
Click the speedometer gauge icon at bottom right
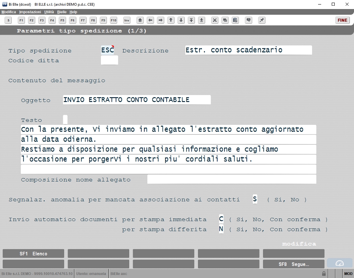point(340,263)
